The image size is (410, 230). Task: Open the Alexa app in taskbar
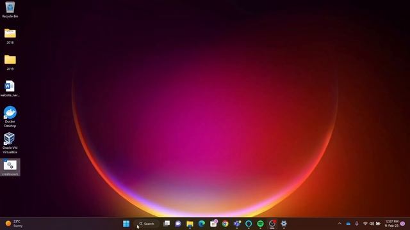click(x=249, y=224)
